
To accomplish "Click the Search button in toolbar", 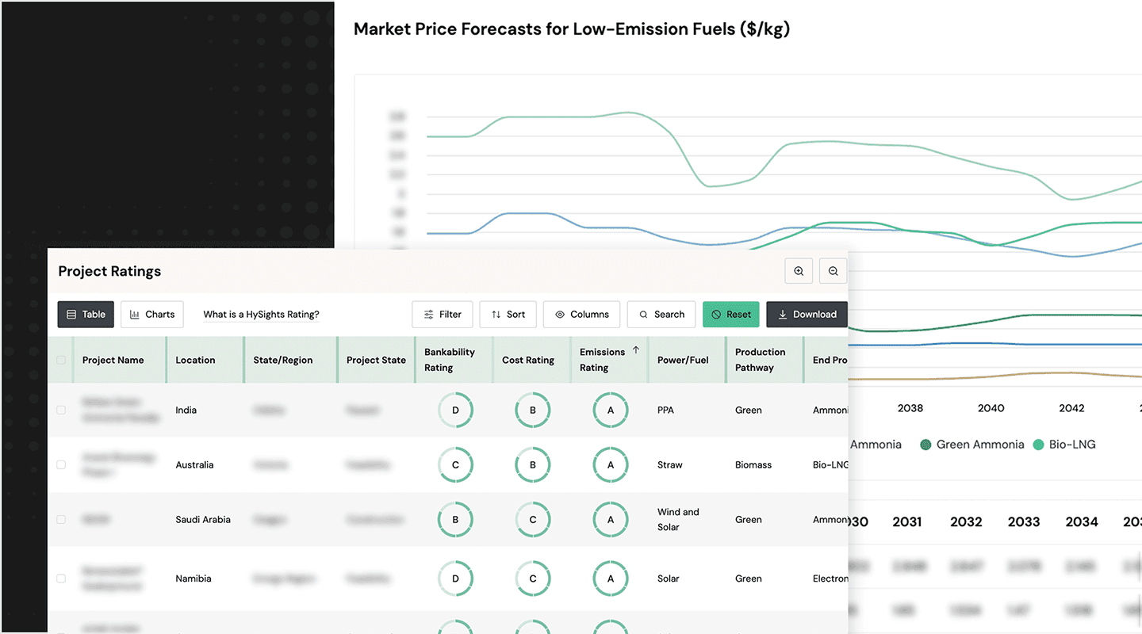I will point(661,315).
